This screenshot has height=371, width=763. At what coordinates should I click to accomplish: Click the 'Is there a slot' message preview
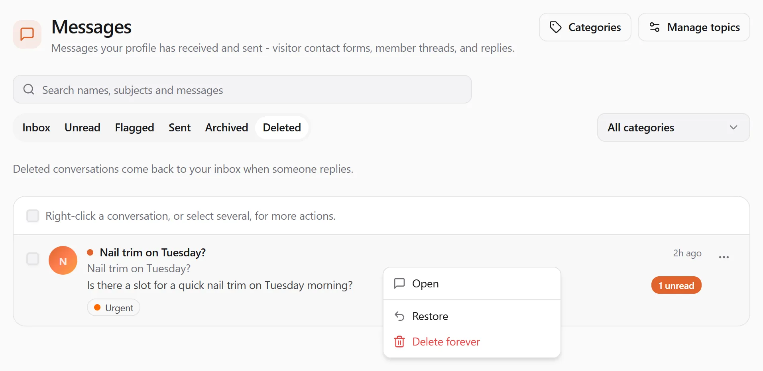[220, 285]
